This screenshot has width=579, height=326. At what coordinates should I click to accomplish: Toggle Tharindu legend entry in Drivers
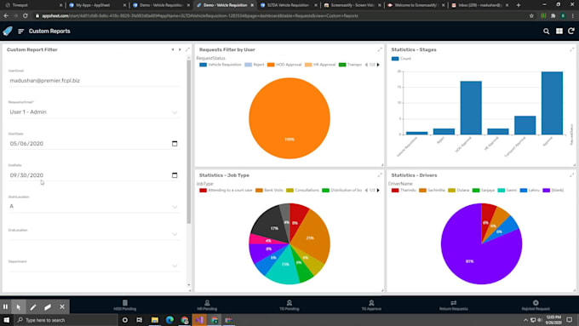(x=404, y=190)
